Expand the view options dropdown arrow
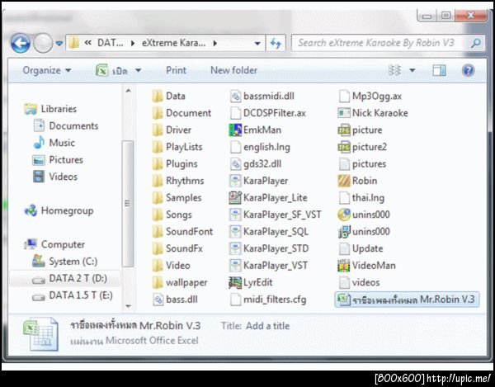 pos(412,70)
